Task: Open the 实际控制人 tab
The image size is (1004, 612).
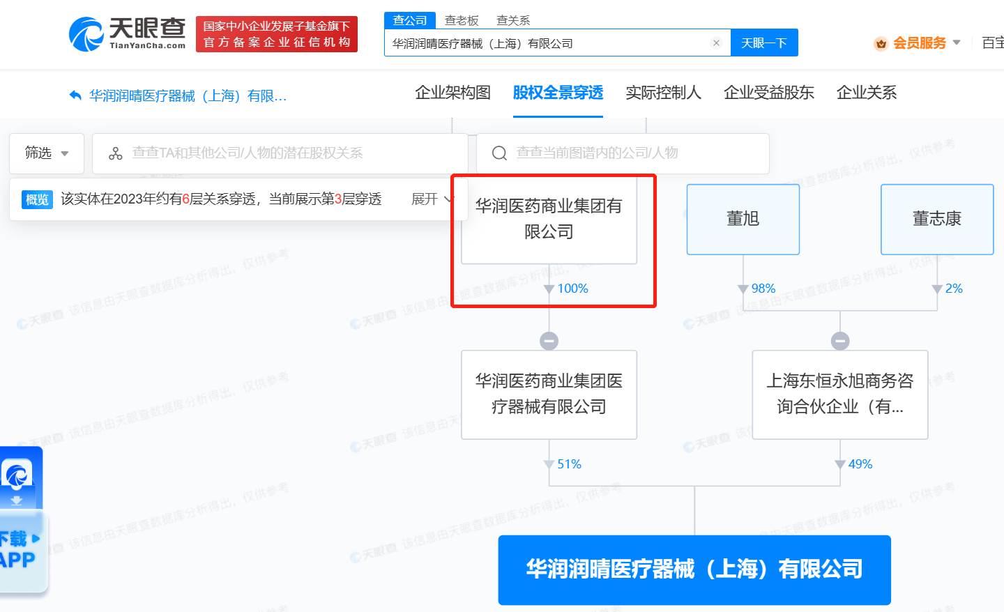Action: tap(663, 93)
